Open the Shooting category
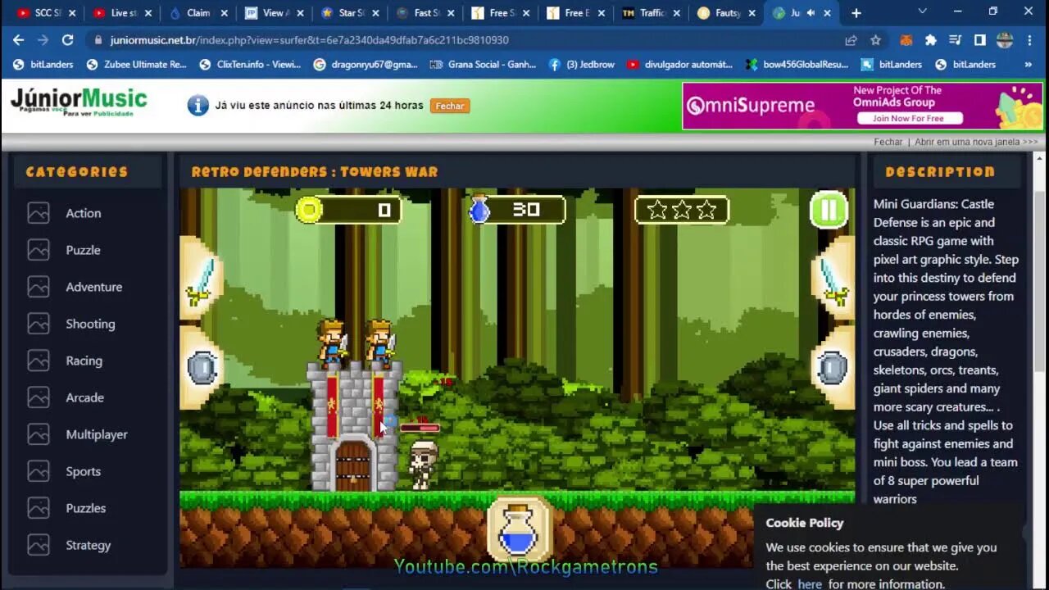This screenshot has width=1049, height=590. [90, 324]
